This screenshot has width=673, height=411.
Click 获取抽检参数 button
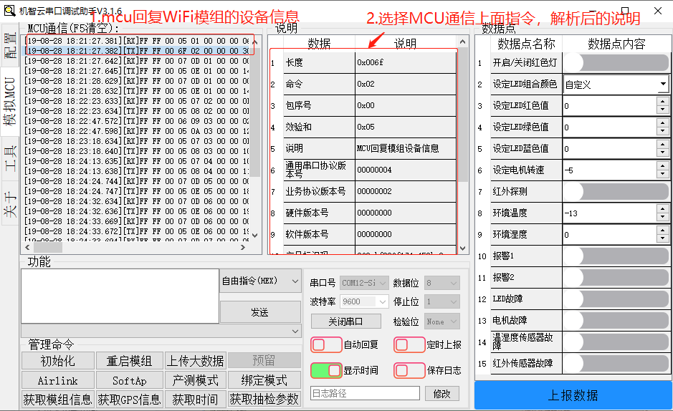click(x=264, y=400)
